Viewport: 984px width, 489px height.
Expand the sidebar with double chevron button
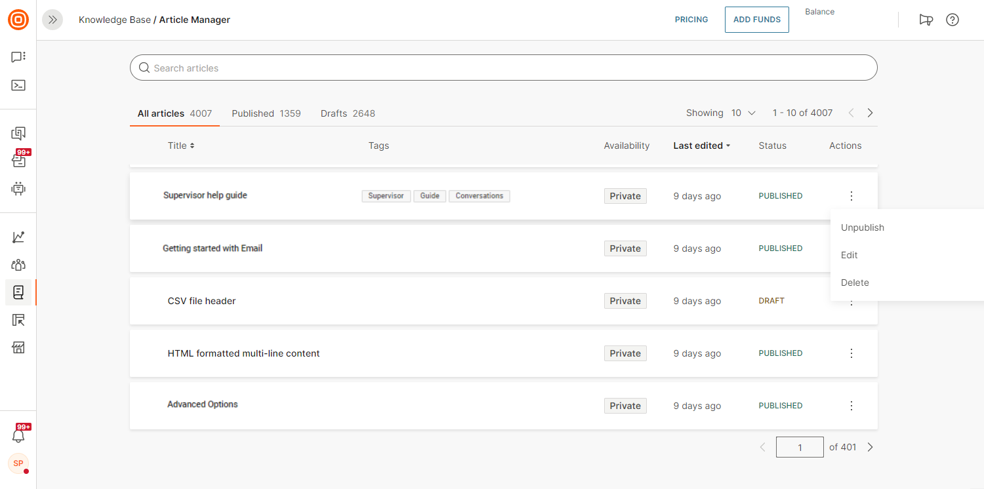pos(52,20)
